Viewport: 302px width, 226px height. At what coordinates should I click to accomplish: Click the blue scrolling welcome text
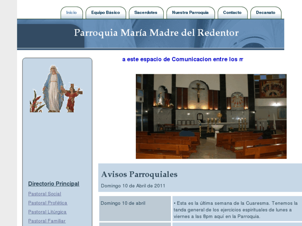[x=183, y=59]
